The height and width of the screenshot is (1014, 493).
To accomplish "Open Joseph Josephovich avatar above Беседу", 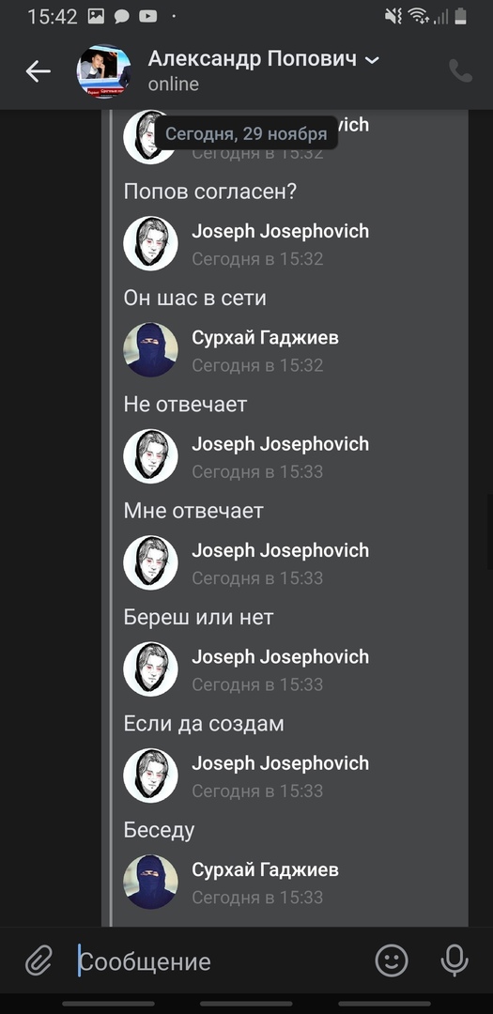I will 150,776.
